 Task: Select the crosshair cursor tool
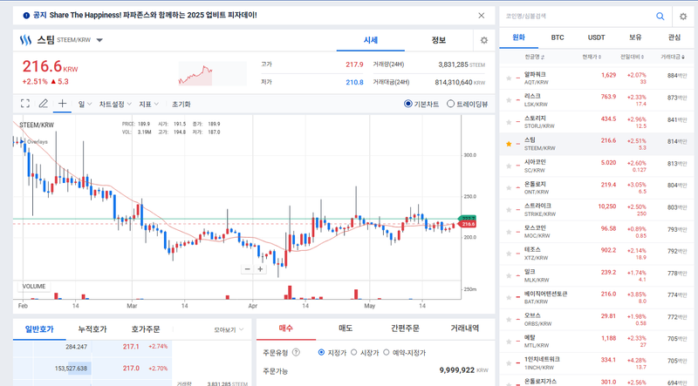click(x=62, y=104)
